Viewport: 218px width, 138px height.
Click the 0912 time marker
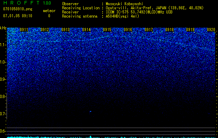(45, 30)
